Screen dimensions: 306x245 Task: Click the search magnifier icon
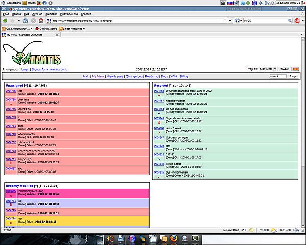point(290,21)
